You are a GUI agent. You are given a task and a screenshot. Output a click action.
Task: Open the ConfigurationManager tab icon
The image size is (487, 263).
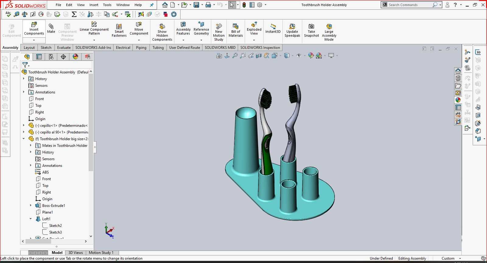pos(51,57)
